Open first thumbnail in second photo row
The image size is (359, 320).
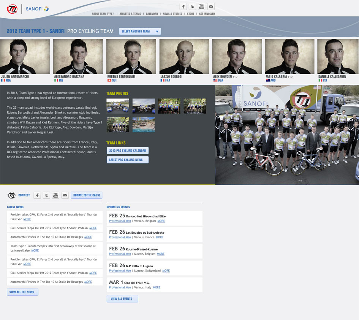[118, 125]
